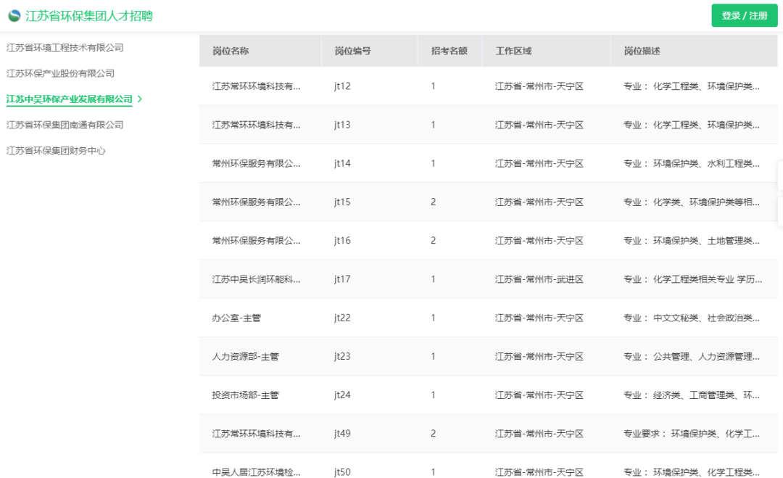
Task: Open job row with code jt12
Action: [x=256, y=86]
